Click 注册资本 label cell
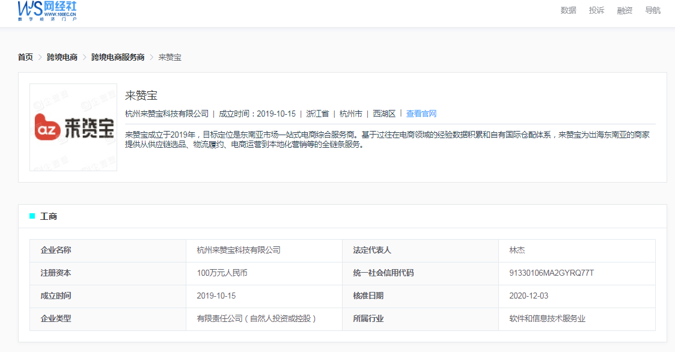Viewport: 675px width, 352px height. [x=108, y=273]
